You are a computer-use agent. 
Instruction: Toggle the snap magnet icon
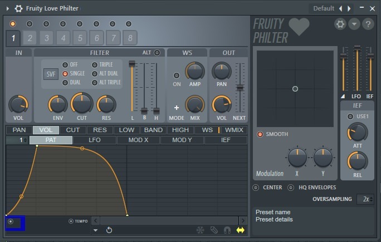pos(227,230)
